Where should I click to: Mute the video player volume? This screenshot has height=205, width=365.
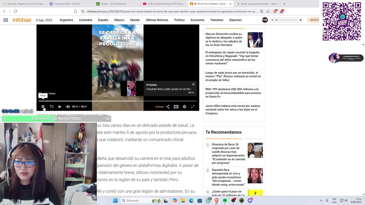click(x=68, y=107)
